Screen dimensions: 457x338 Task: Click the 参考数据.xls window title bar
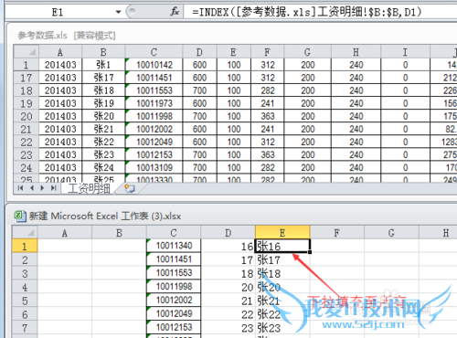tap(231, 36)
